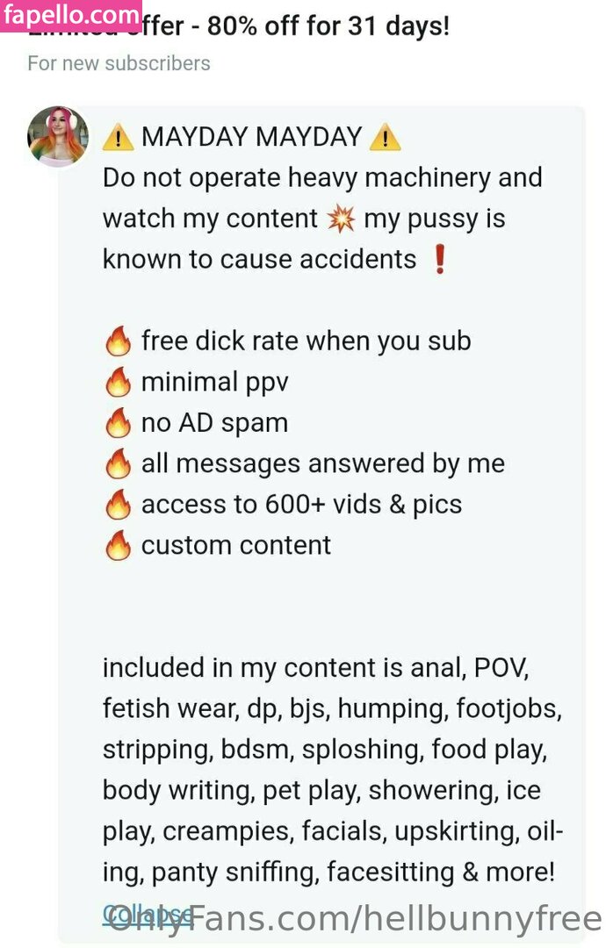Click the fire emoji beside custom content
Image resolution: width=613 pixels, height=948 pixels.
click(x=118, y=545)
